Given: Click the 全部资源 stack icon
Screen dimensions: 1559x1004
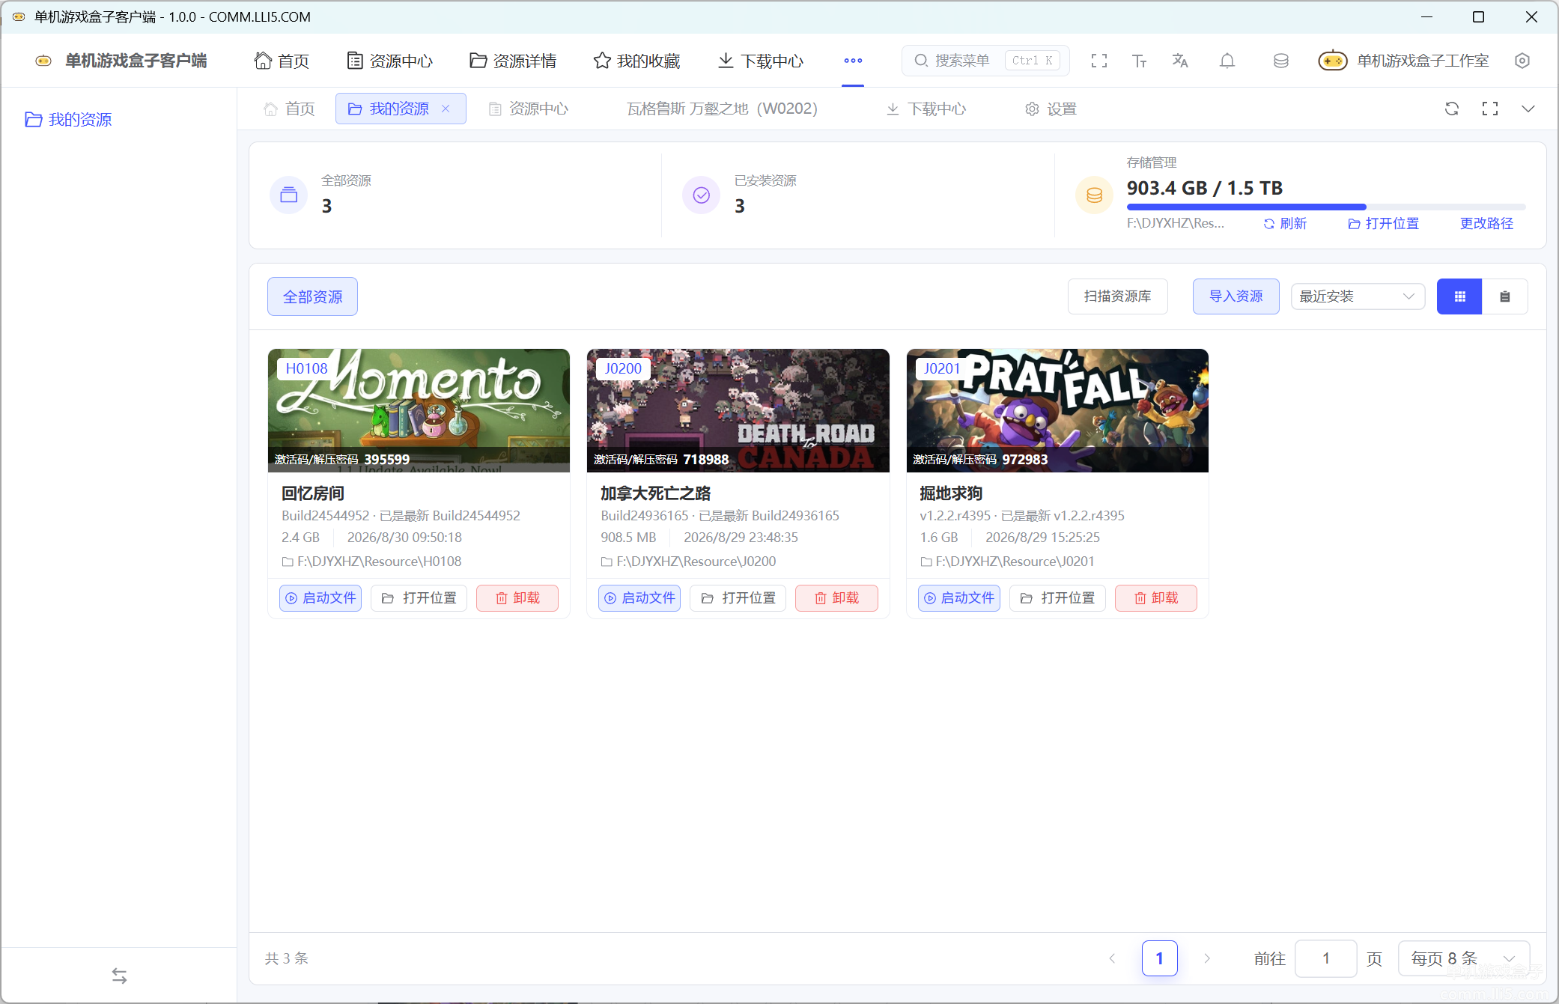Looking at the screenshot, I should pos(289,195).
